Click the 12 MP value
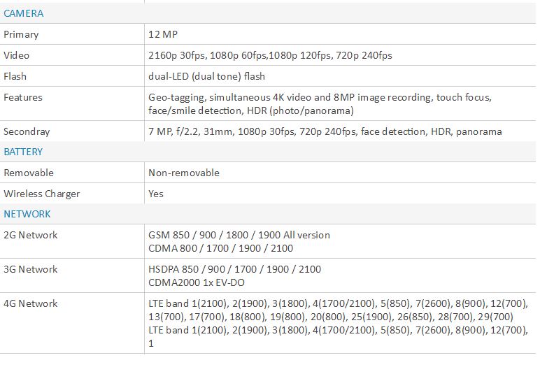 pos(162,34)
